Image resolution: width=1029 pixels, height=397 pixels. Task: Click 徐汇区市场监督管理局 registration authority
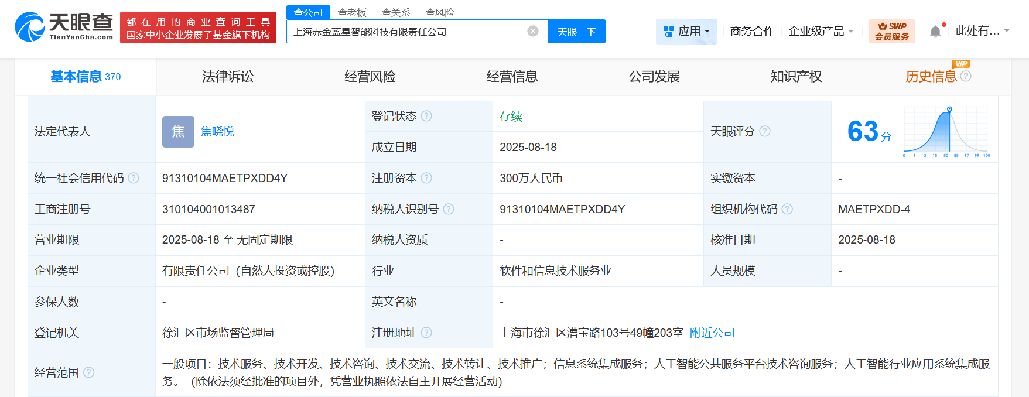[x=218, y=333]
